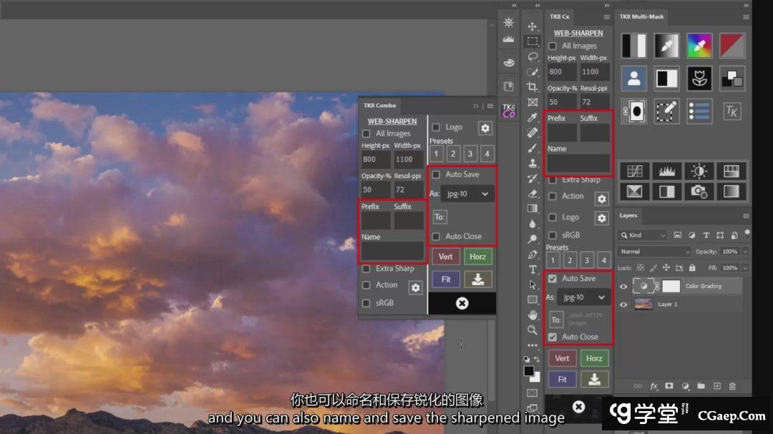Select the Hand tool
This screenshot has width=773, height=434.
[x=533, y=315]
